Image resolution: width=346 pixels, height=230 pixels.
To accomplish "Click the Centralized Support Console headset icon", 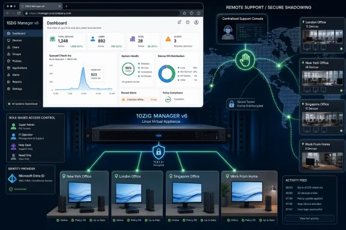I will click(228, 32).
